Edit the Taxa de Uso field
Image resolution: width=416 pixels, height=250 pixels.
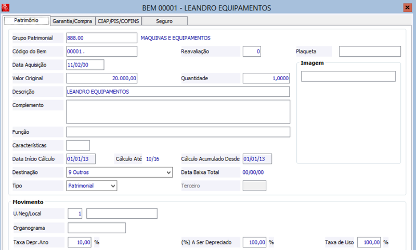[369, 242]
